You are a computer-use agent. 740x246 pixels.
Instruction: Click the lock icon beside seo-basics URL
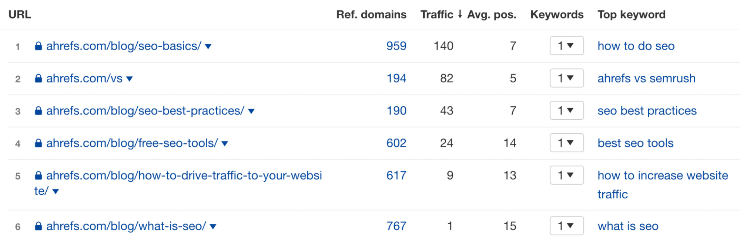(x=38, y=46)
